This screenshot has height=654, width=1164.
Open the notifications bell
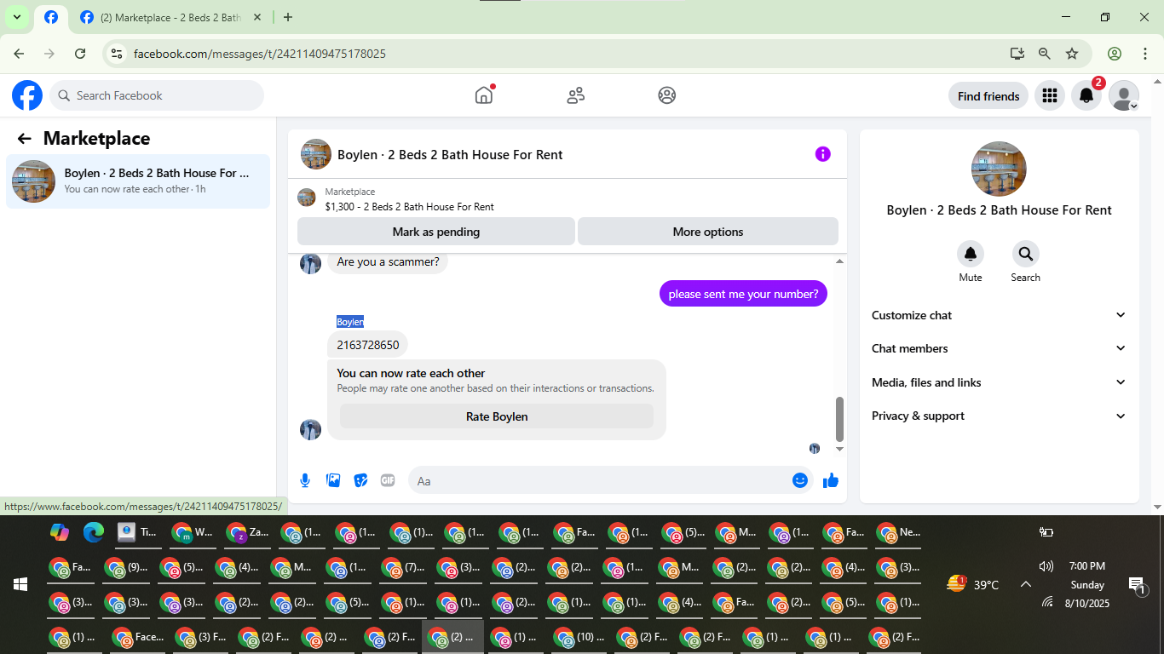click(1086, 95)
